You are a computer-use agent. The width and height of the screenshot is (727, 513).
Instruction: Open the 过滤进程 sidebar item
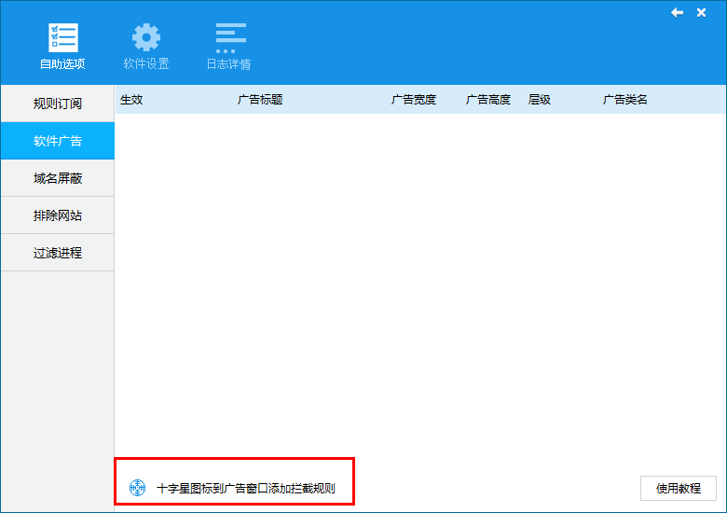pyautogui.click(x=58, y=253)
